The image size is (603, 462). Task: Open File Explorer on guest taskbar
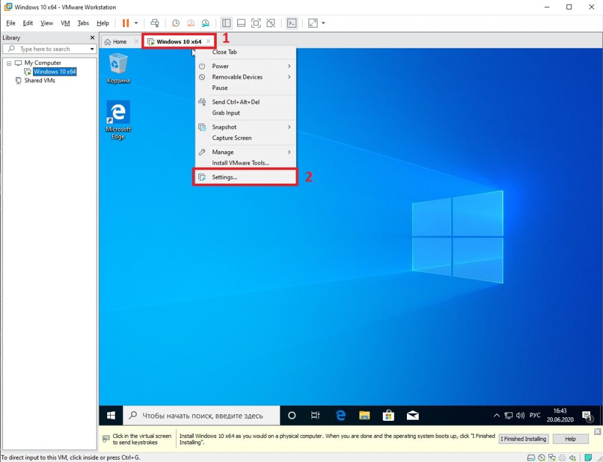tap(364, 416)
